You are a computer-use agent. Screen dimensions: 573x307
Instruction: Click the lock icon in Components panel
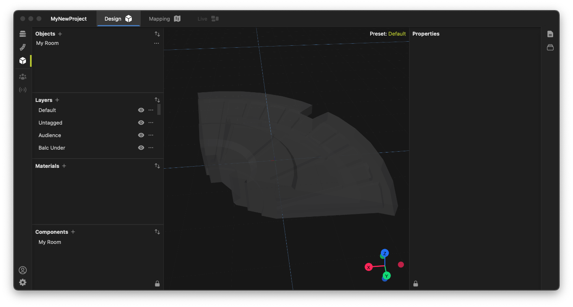point(157,284)
